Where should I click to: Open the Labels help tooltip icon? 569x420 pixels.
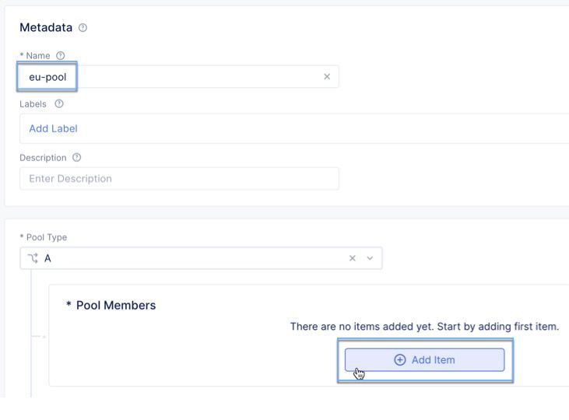(x=59, y=104)
